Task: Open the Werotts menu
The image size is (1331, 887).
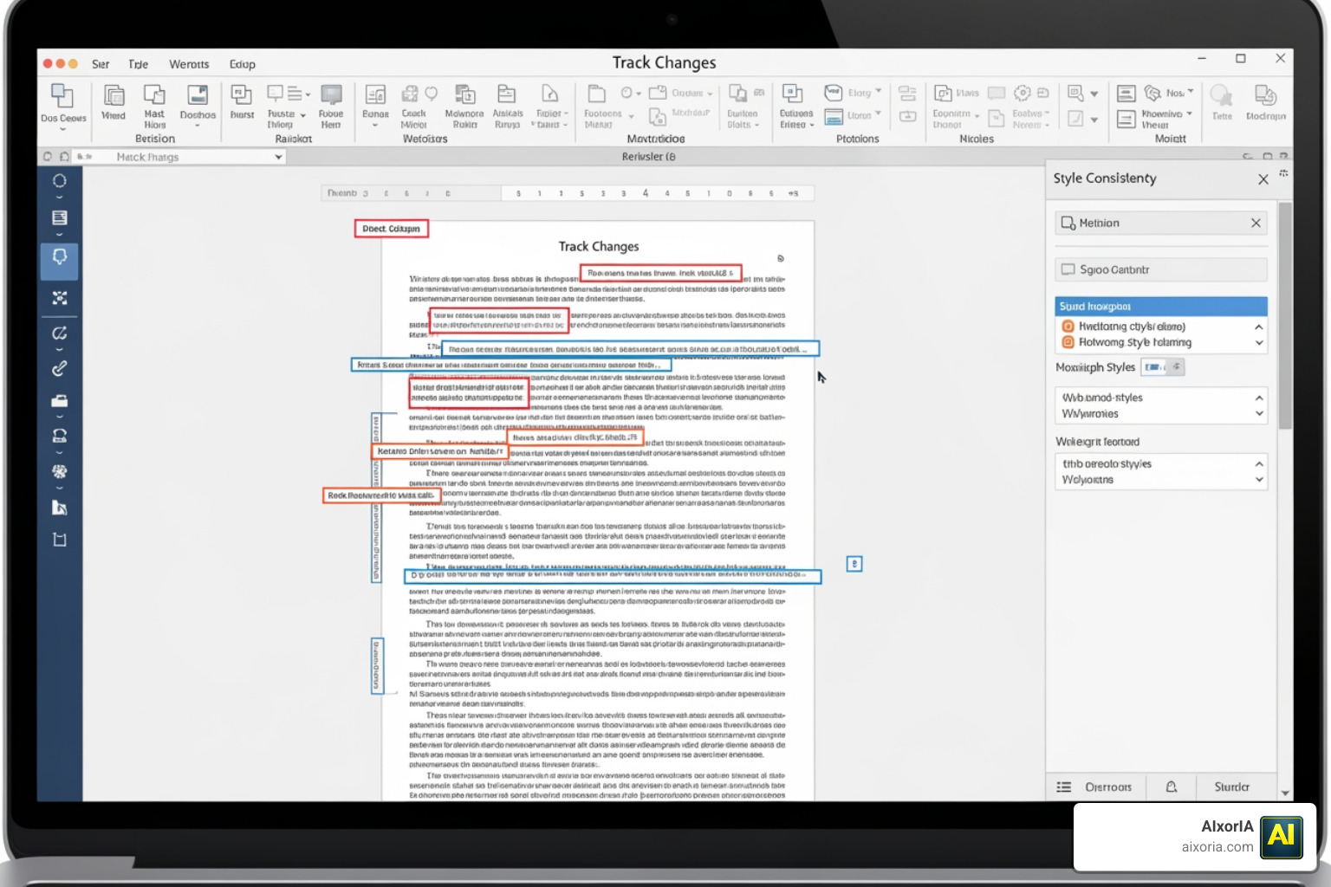Action: click(x=189, y=64)
